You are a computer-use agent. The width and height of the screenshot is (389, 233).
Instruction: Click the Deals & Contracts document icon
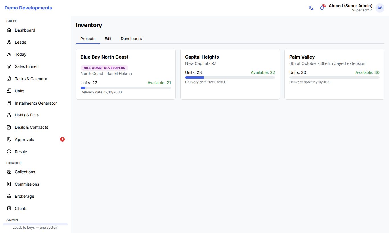(9, 127)
